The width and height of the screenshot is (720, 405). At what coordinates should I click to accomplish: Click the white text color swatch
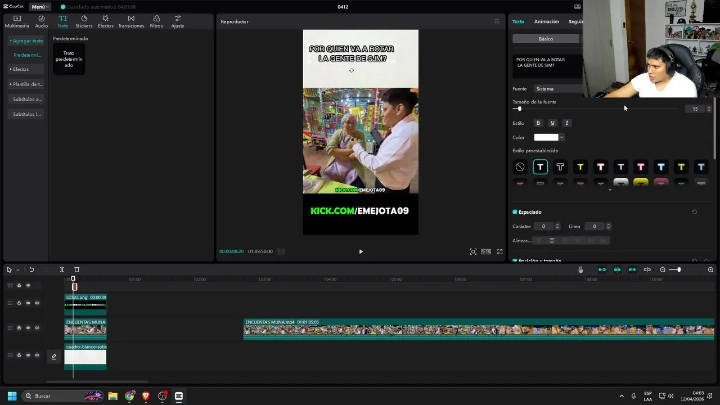[x=546, y=137]
